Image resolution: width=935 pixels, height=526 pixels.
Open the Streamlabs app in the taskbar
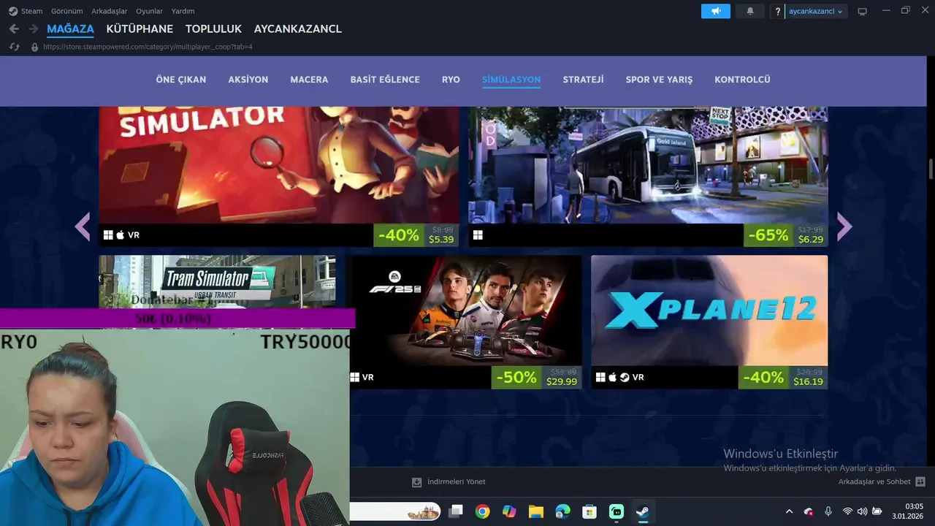coord(616,511)
